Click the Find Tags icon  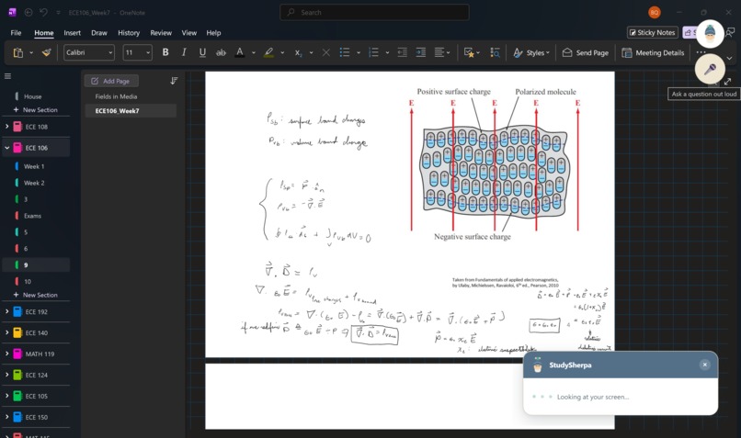495,52
